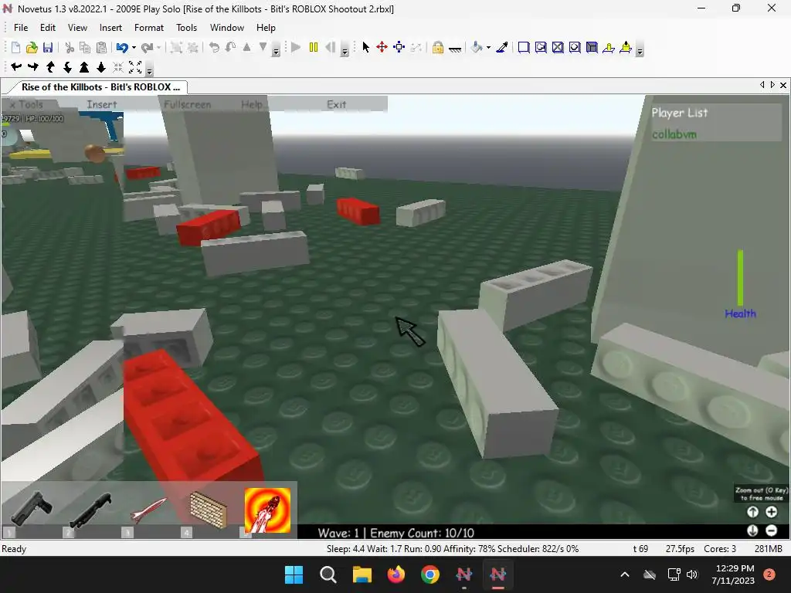Toggle the Lock tool padlock icon
The width and height of the screenshot is (791, 593).
point(437,47)
